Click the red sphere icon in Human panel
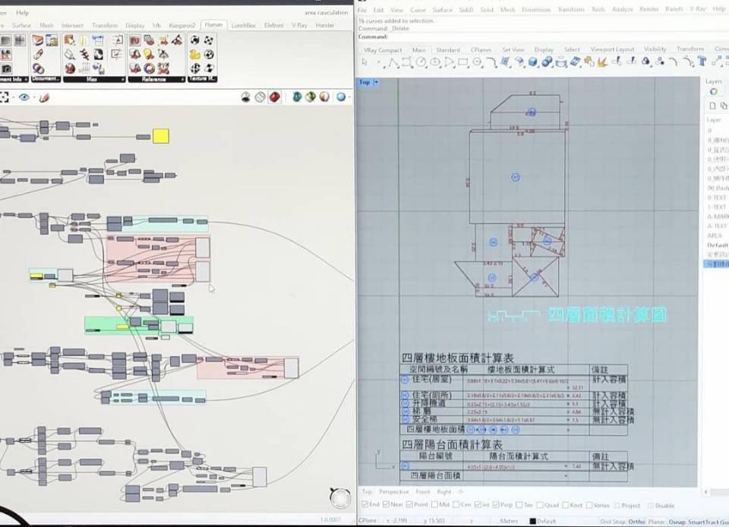The height and width of the screenshot is (527, 729). tap(70, 69)
